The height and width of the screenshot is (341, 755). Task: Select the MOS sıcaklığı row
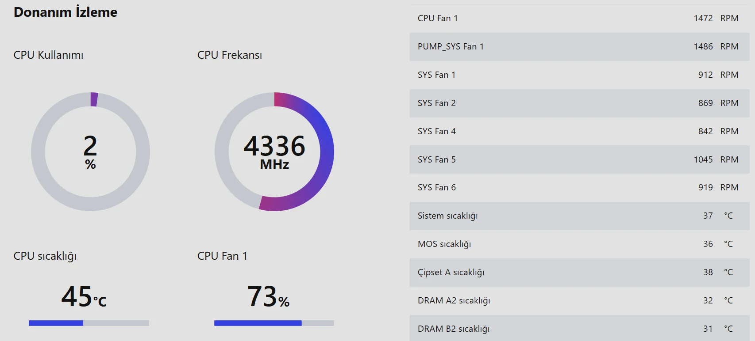(580, 244)
